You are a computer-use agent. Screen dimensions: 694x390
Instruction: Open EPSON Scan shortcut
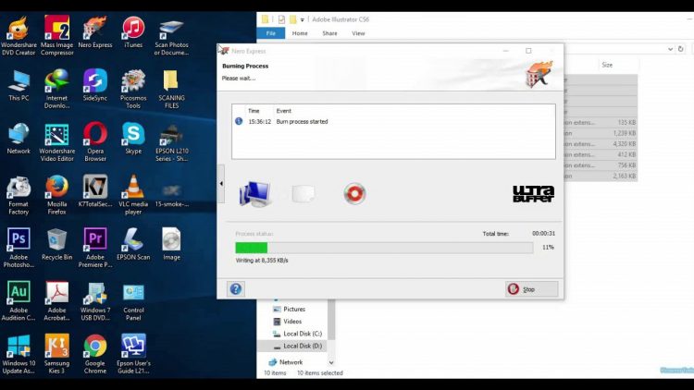click(x=133, y=245)
